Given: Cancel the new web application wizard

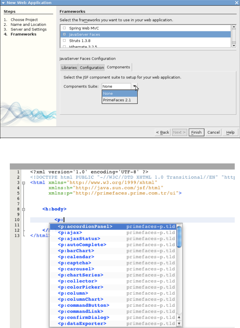Looking at the screenshot, I should click(x=214, y=133).
